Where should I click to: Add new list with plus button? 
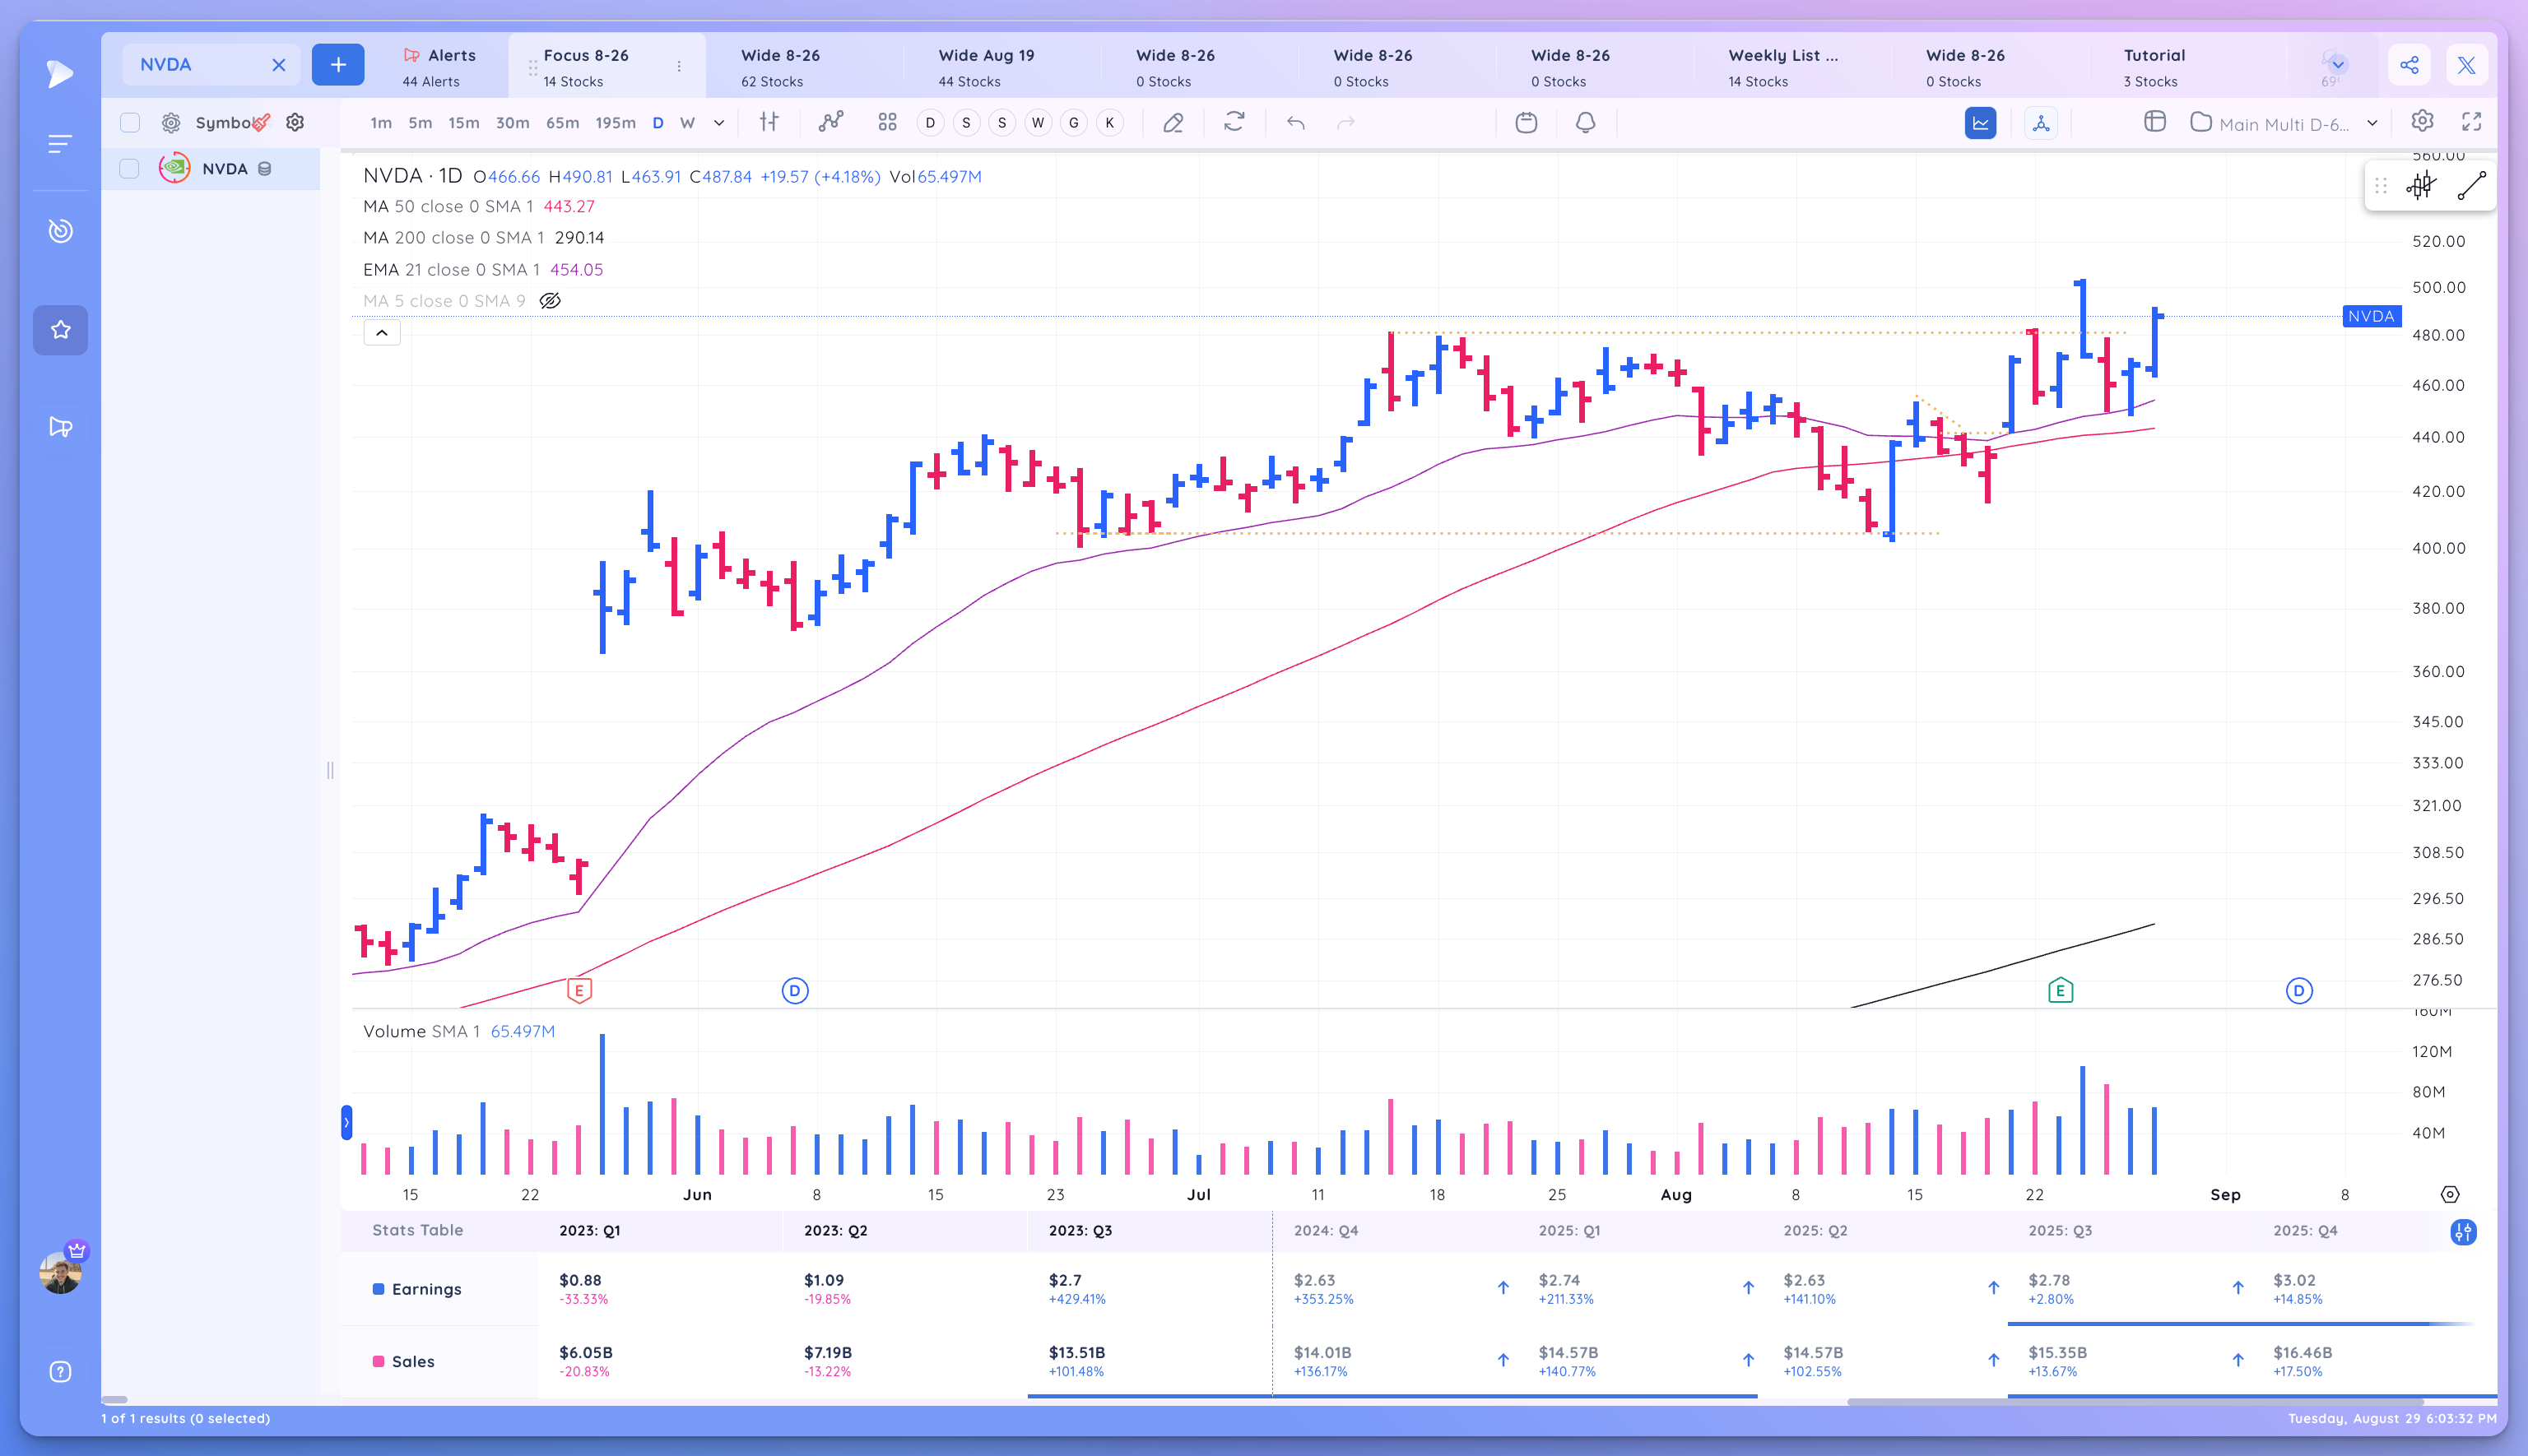coord(338,65)
